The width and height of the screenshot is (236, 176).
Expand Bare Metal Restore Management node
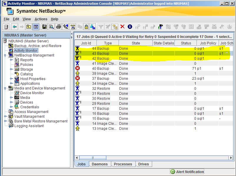point(5,121)
